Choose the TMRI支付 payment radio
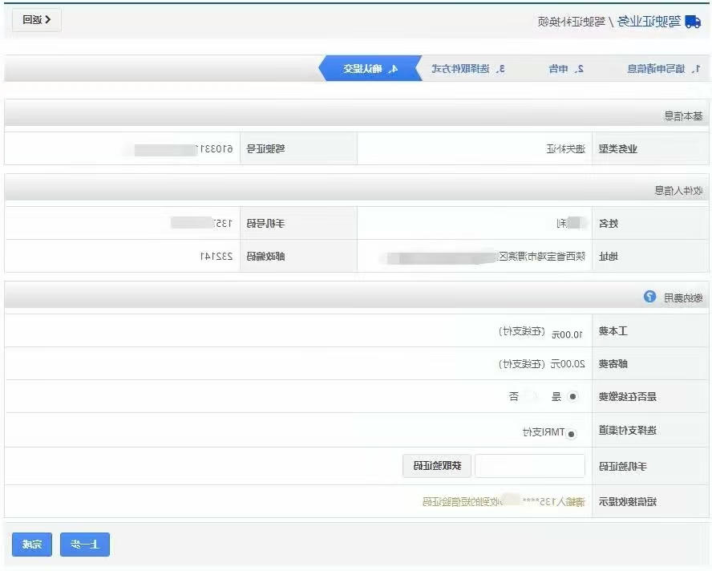Image resolution: width=712 pixels, height=571 pixels. pyautogui.click(x=571, y=434)
